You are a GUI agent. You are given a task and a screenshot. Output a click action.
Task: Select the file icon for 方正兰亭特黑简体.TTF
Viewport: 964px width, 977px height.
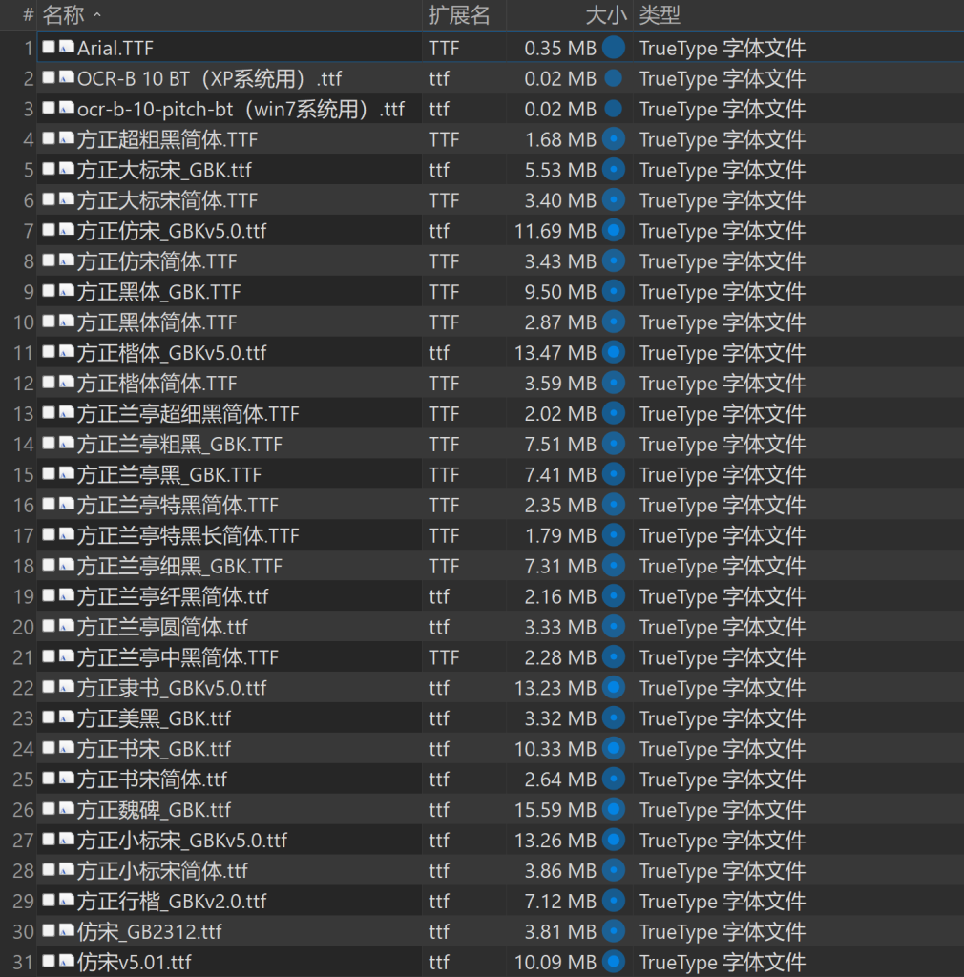(x=67, y=504)
